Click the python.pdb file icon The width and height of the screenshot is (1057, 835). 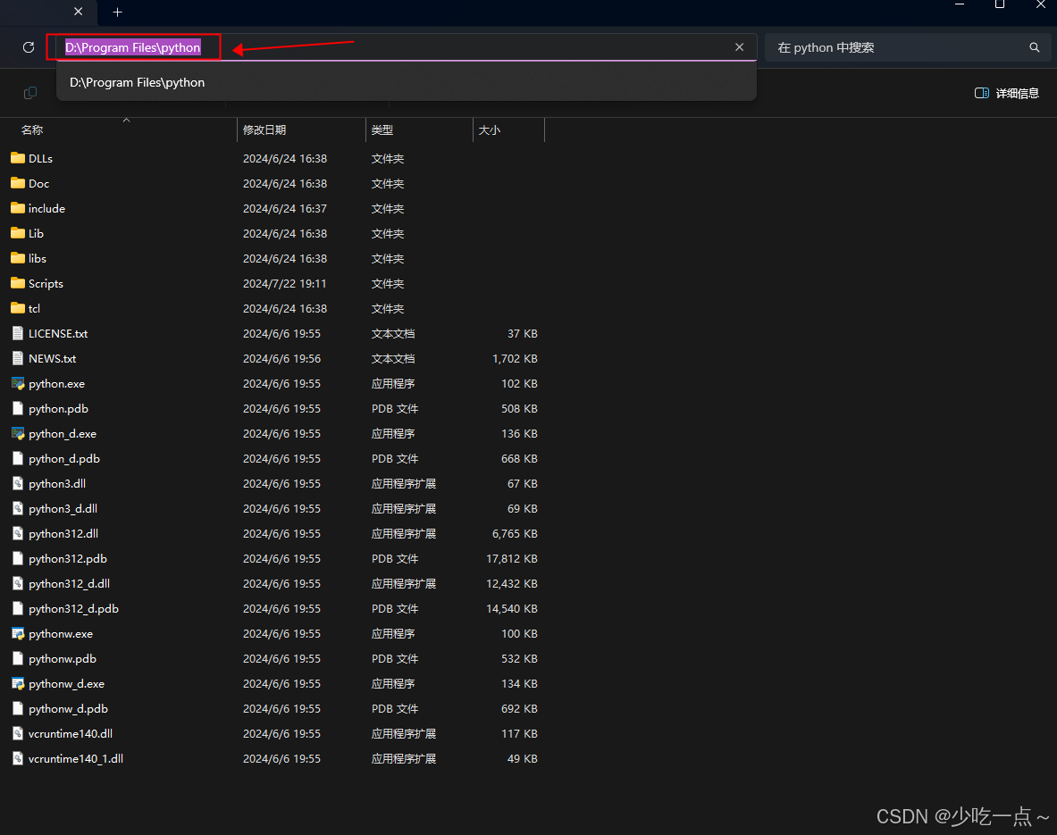[18, 408]
